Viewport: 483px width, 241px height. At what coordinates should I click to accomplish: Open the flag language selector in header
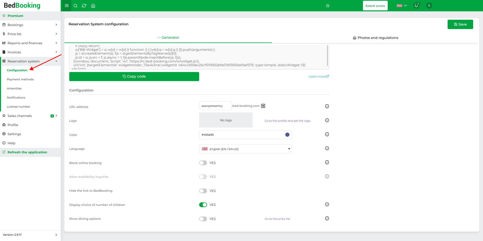(x=402, y=6)
